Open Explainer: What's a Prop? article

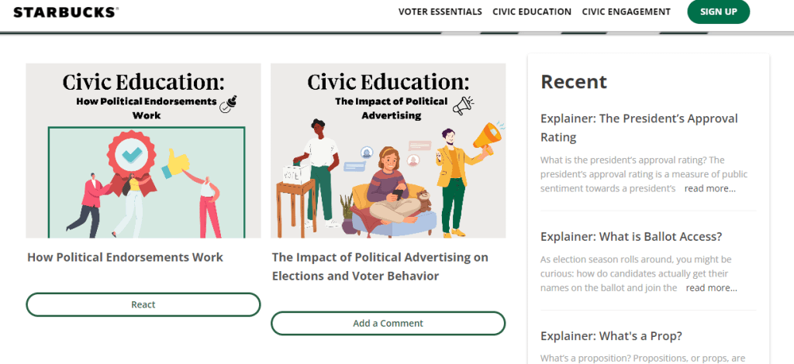(611, 335)
